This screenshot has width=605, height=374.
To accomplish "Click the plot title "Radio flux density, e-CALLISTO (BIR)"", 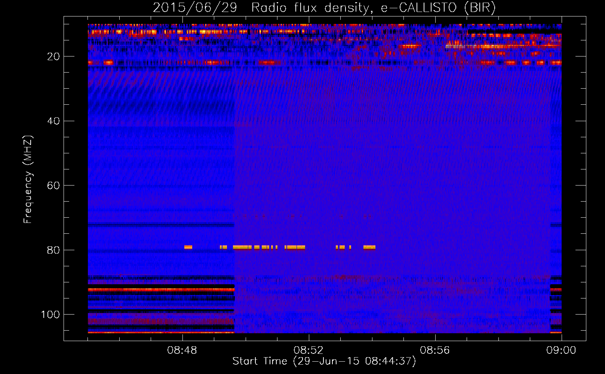I will click(x=373, y=8).
